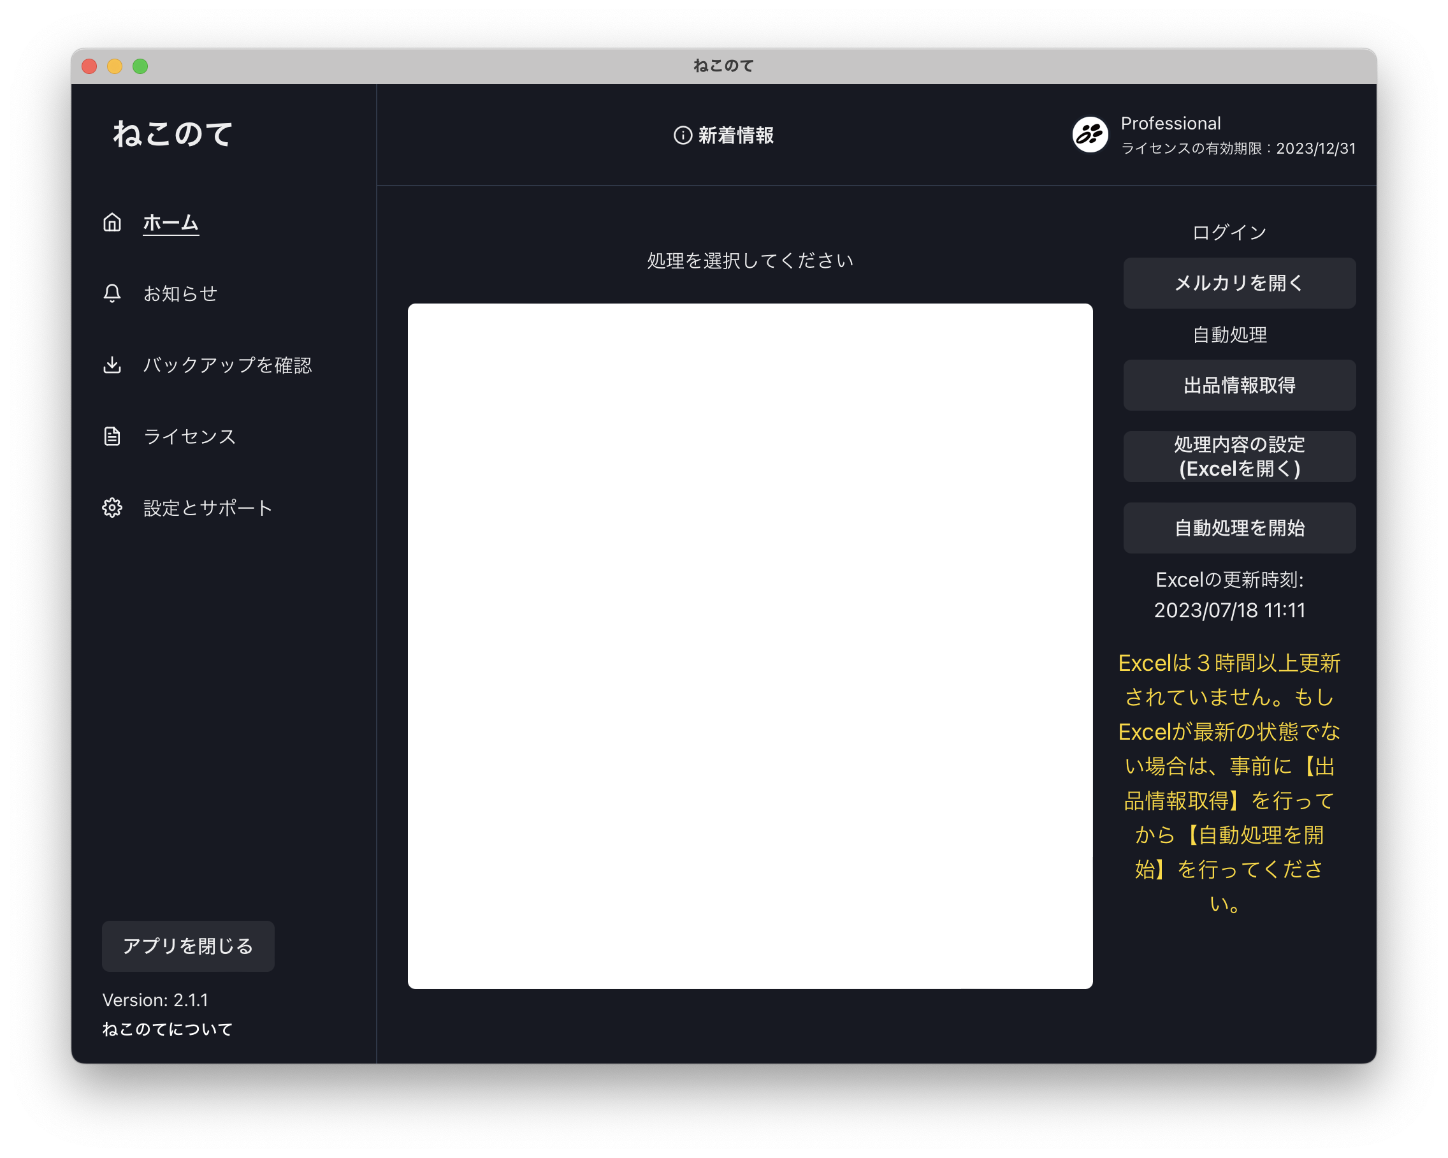
Task: Click the 自動処理 section label
Action: pos(1229,335)
